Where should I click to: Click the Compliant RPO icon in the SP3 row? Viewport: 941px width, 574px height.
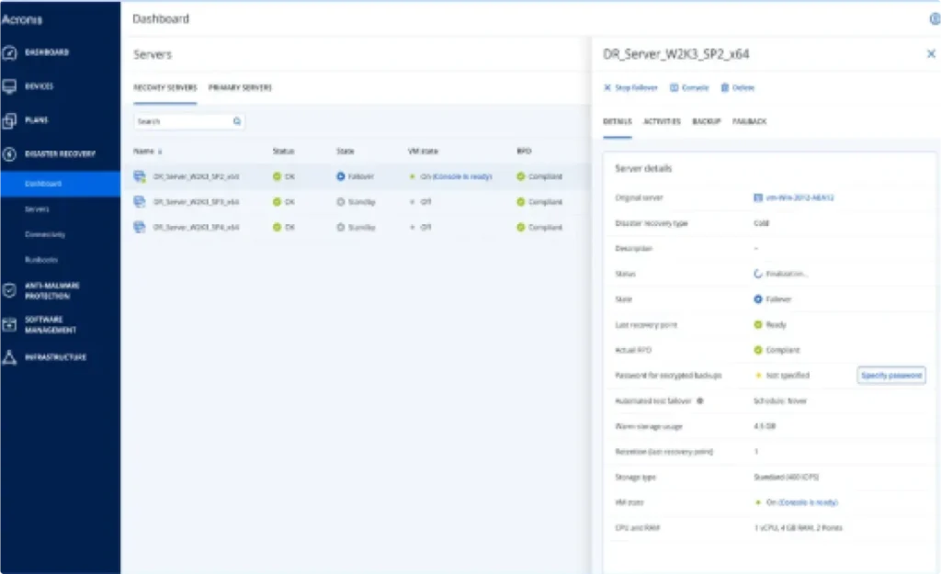(521, 201)
